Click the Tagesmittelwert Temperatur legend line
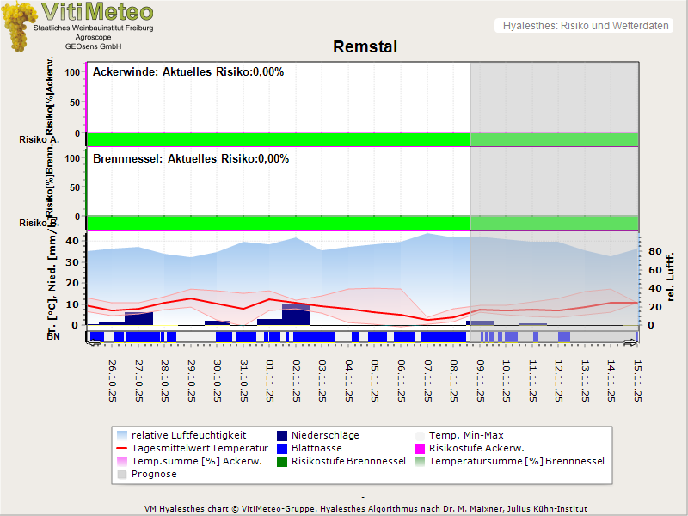 [x=122, y=448]
